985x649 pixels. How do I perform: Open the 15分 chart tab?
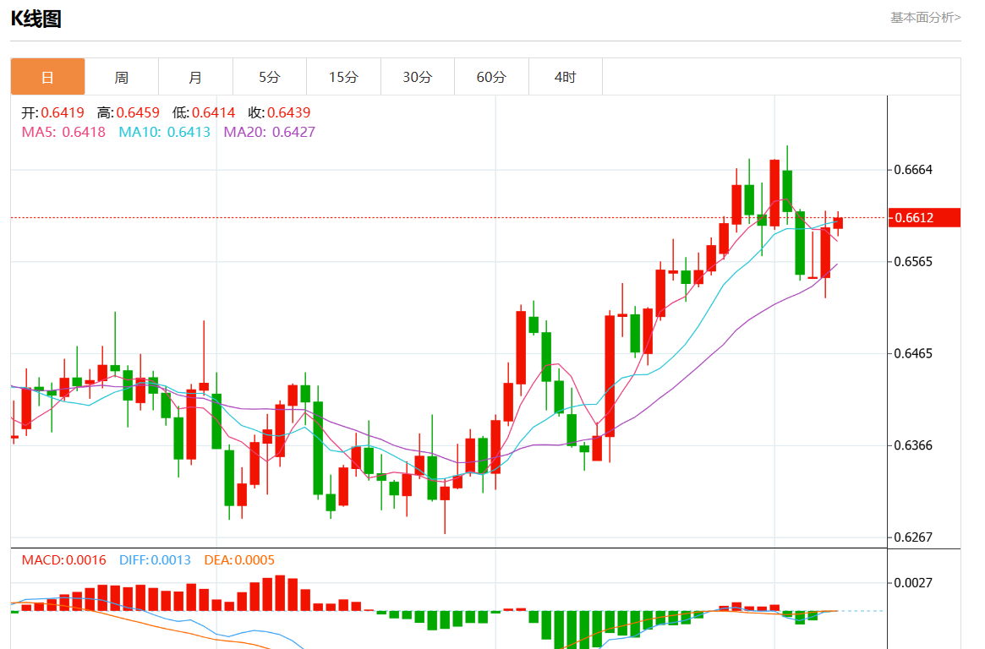tap(343, 77)
